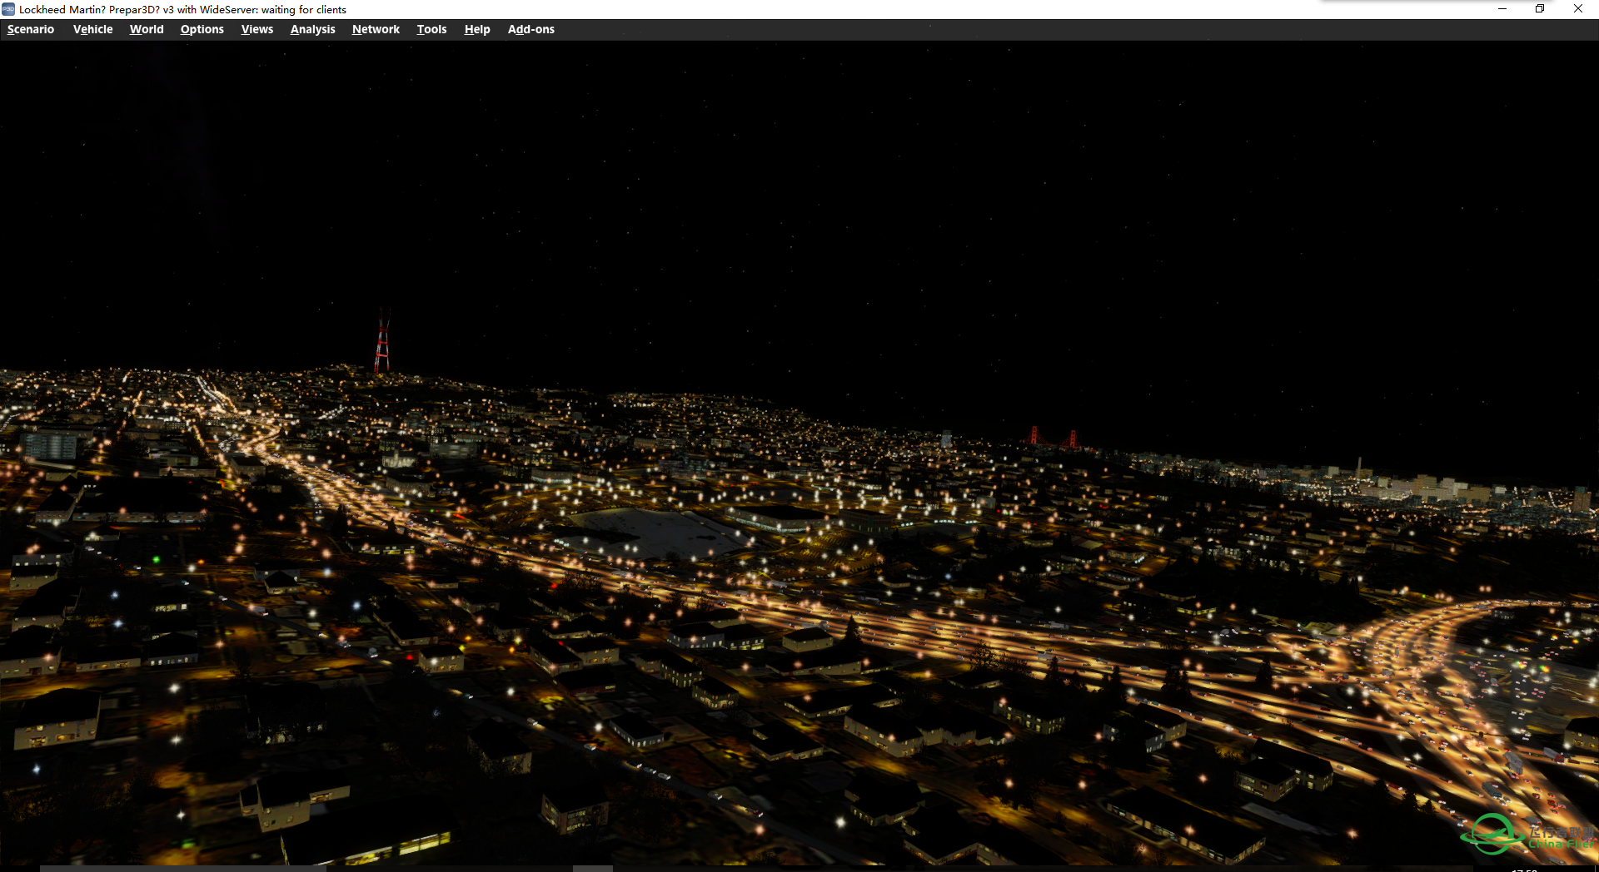
Task: Restore down the Prepar3D window
Action: tap(1540, 9)
